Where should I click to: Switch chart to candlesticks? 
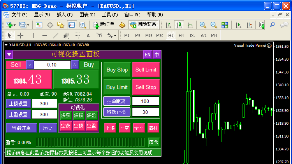click(x=179, y=25)
